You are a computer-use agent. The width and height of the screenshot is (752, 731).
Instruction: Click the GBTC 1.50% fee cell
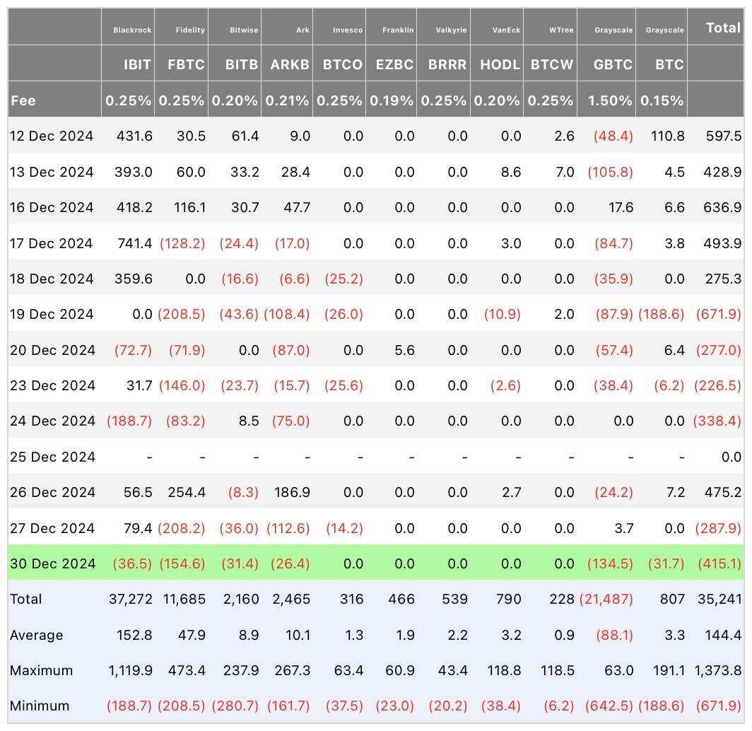[610, 100]
